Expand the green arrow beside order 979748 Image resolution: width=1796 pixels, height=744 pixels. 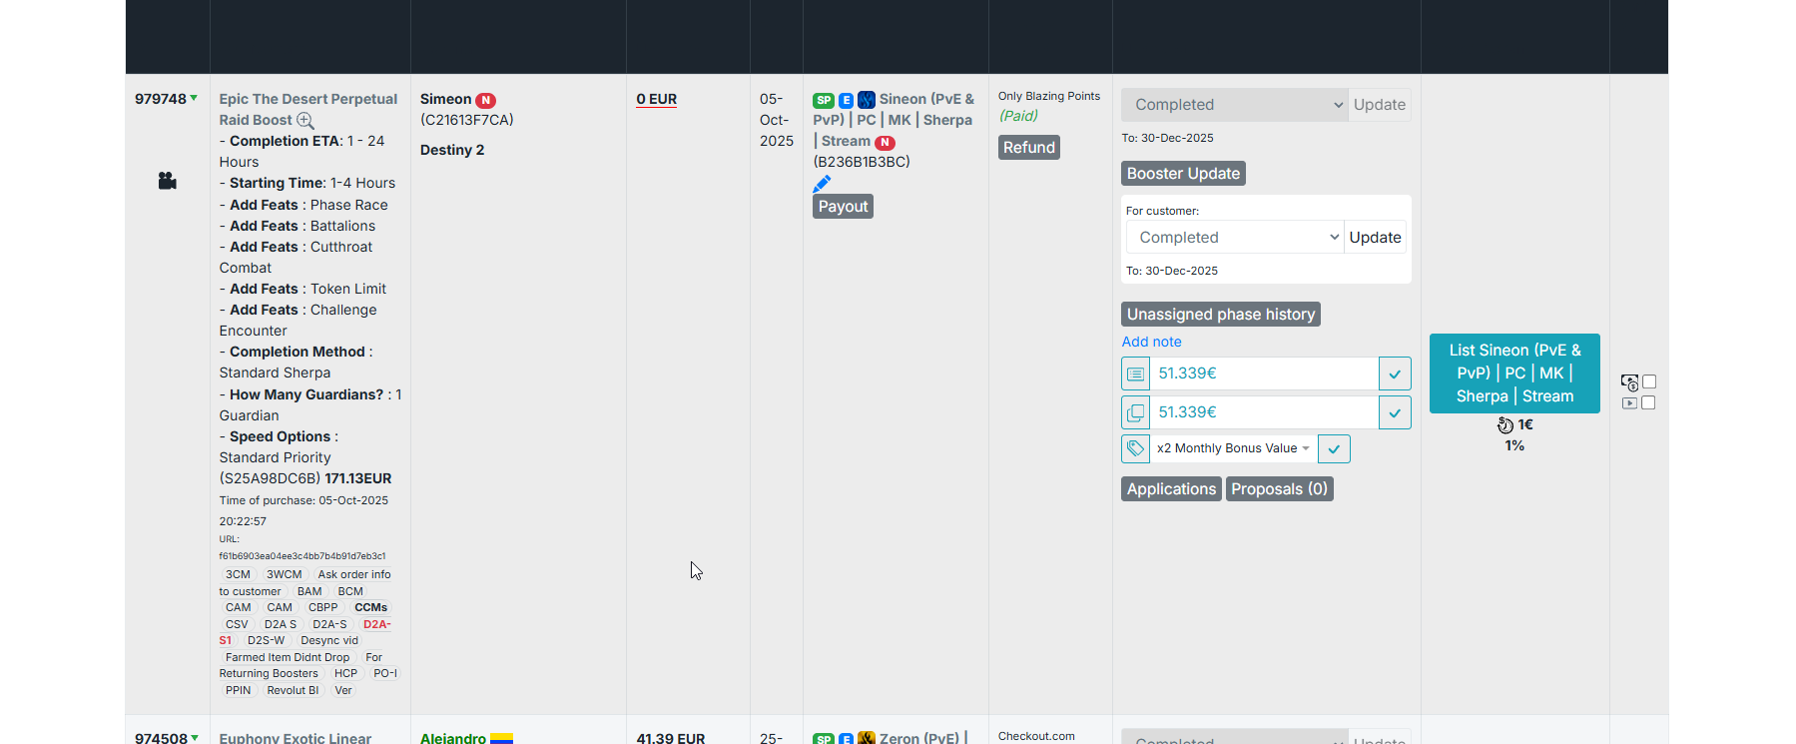point(194,98)
